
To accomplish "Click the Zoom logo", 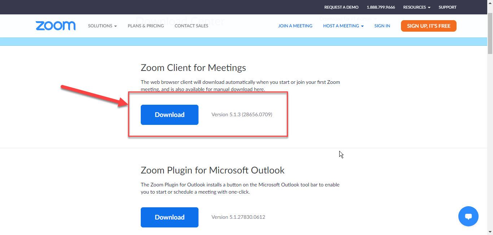I will [56, 26].
